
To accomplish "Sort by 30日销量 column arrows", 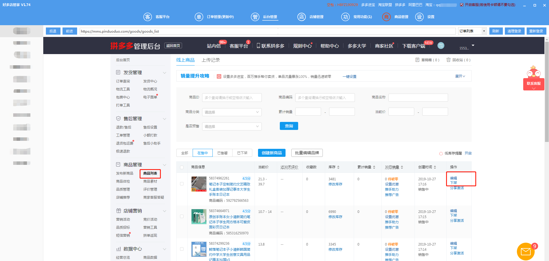I will (402, 167).
